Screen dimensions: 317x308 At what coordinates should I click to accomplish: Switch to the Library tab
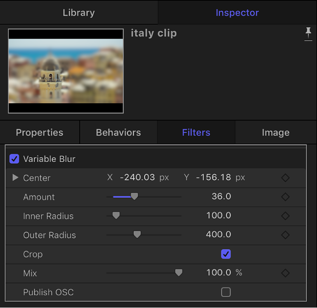click(x=79, y=13)
